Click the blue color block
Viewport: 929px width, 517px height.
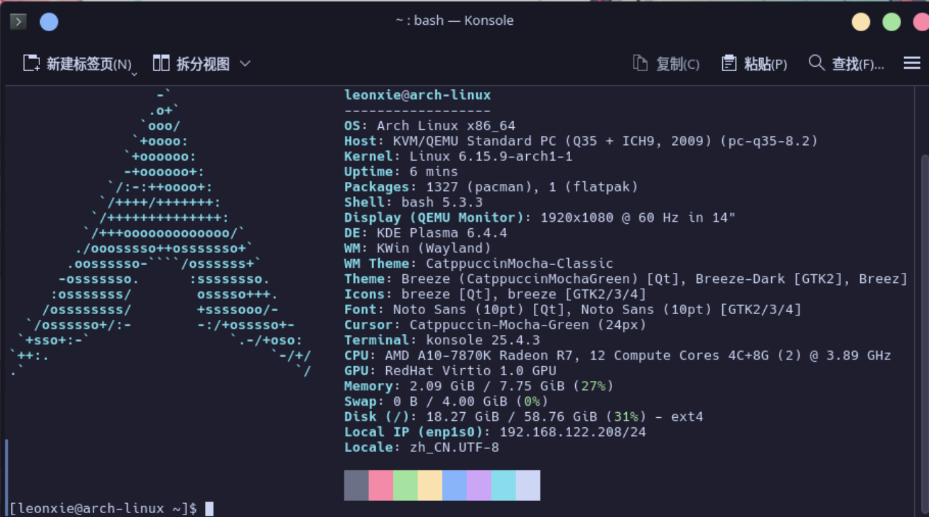tap(454, 485)
